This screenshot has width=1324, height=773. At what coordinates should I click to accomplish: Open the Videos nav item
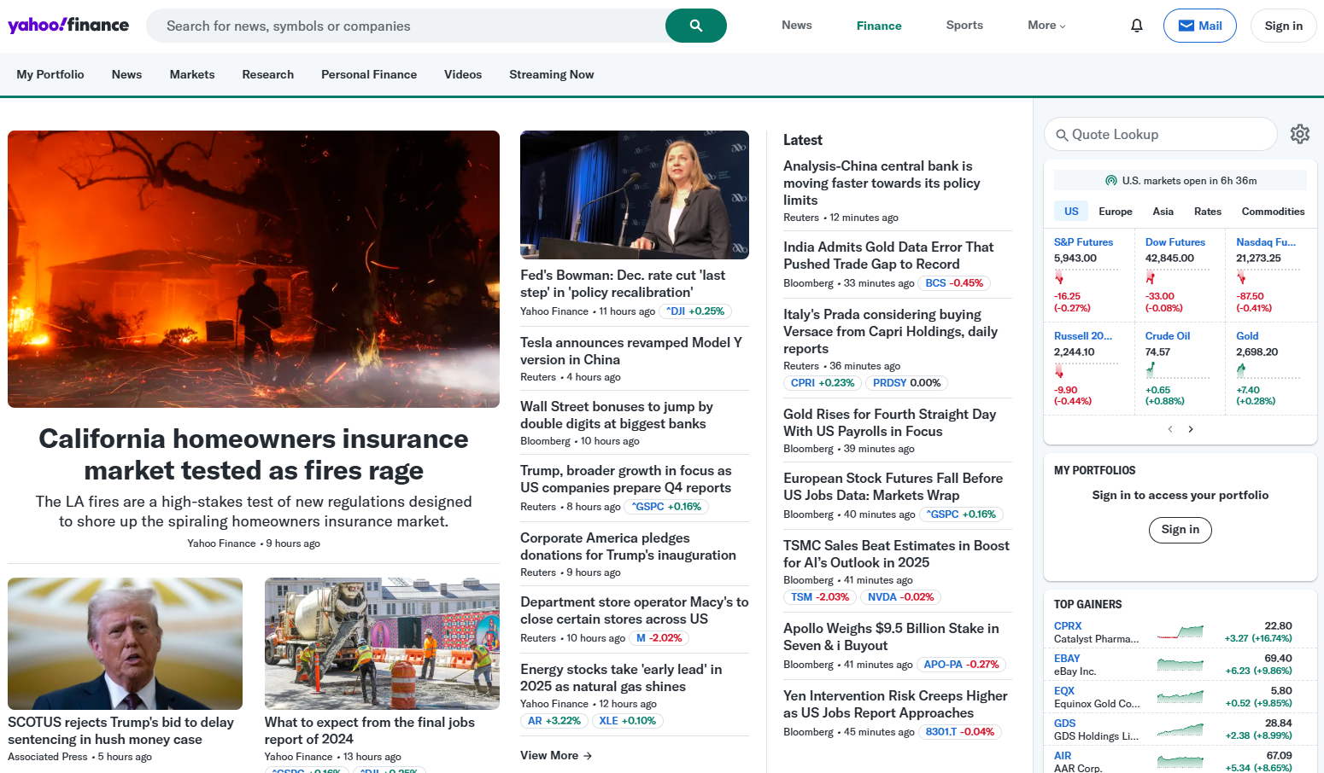463,74
